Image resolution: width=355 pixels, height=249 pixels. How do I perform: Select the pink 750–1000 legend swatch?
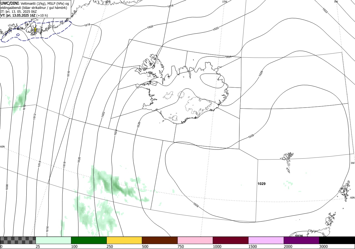(195, 240)
